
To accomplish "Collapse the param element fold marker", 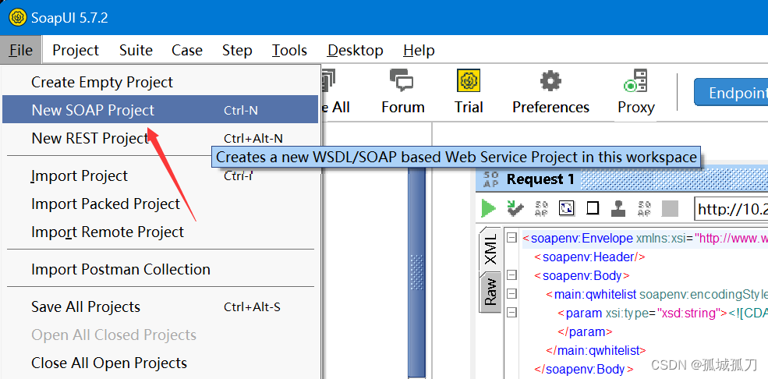I will click(511, 313).
